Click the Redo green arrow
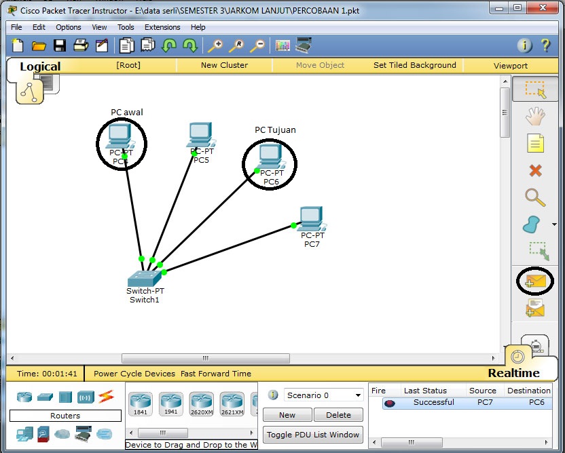This screenshot has width=565, height=453. 190,45
